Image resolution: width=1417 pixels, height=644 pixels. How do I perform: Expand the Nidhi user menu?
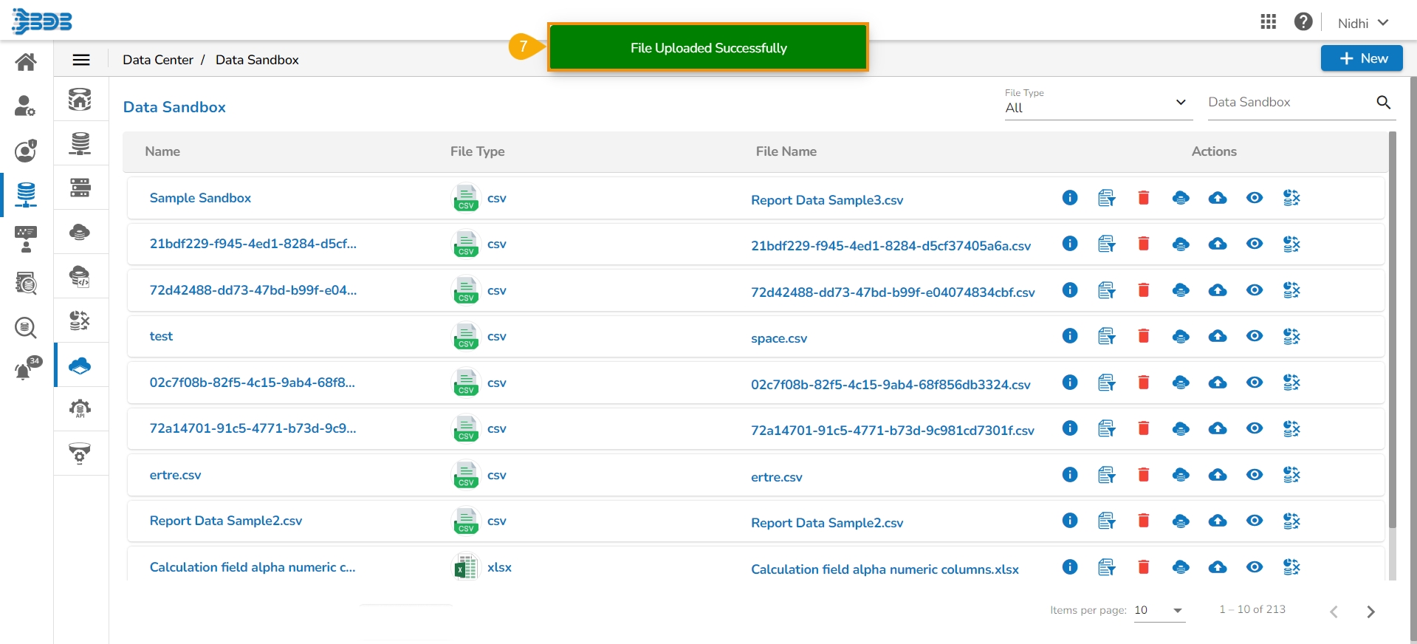[x=1362, y=23]
